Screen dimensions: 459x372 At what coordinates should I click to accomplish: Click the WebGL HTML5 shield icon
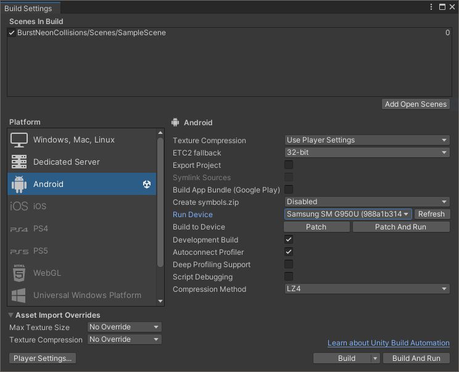coord(19,273)
